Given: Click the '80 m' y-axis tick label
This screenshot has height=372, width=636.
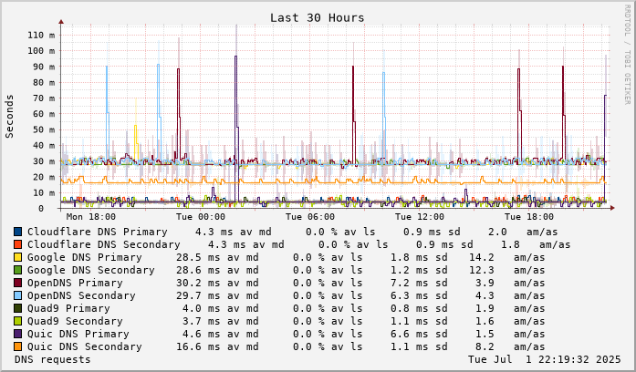Looking at the screenshot, I should click(44, 83).
